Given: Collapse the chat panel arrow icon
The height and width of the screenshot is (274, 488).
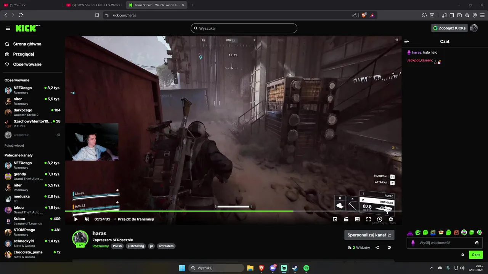Looking at the screenshot, I should 406,41.
